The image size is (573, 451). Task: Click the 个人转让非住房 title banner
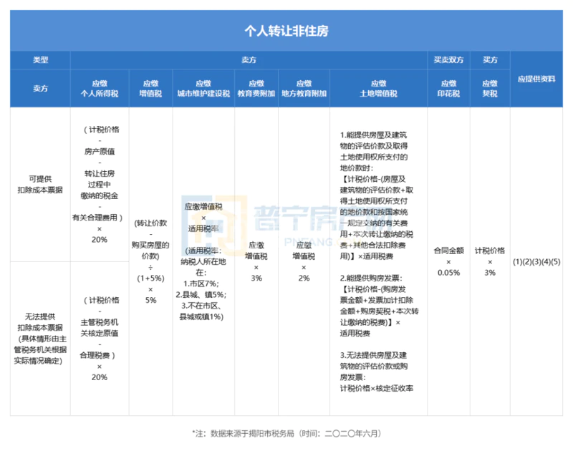(286, 31)
